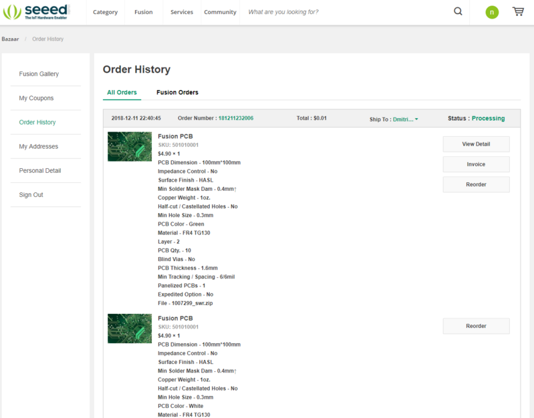Click the Seeed logo
The height and width of the screenshot is (418, 534).
pyautogui.click(x=36, y=12)
